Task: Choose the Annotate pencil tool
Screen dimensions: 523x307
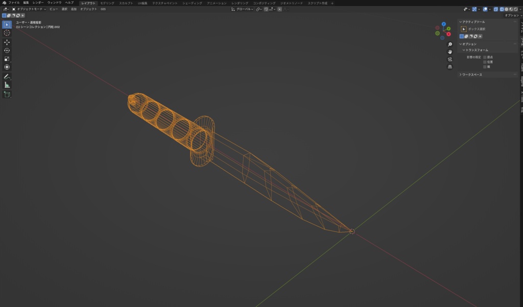Action: tap(7, 77)
